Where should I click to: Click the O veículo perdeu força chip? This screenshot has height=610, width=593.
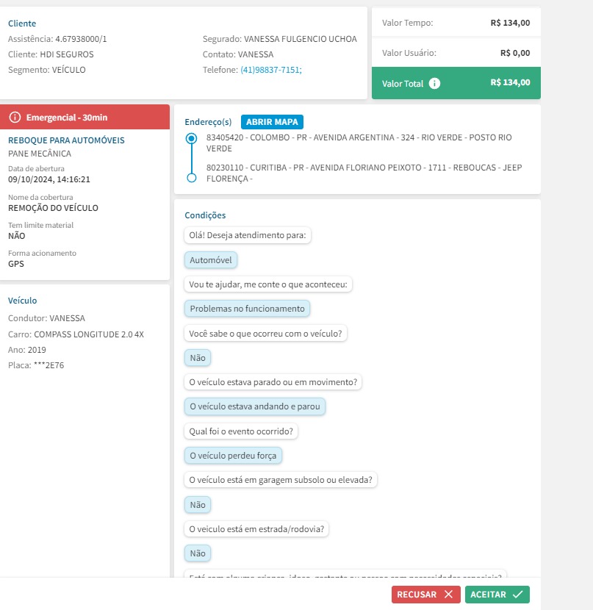[233, 456]
